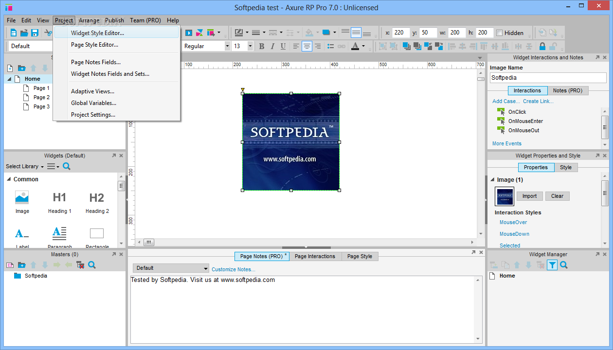The height and width of the screenshot is (350, 613).
Task: Click the Import image button
Action: 529,196
